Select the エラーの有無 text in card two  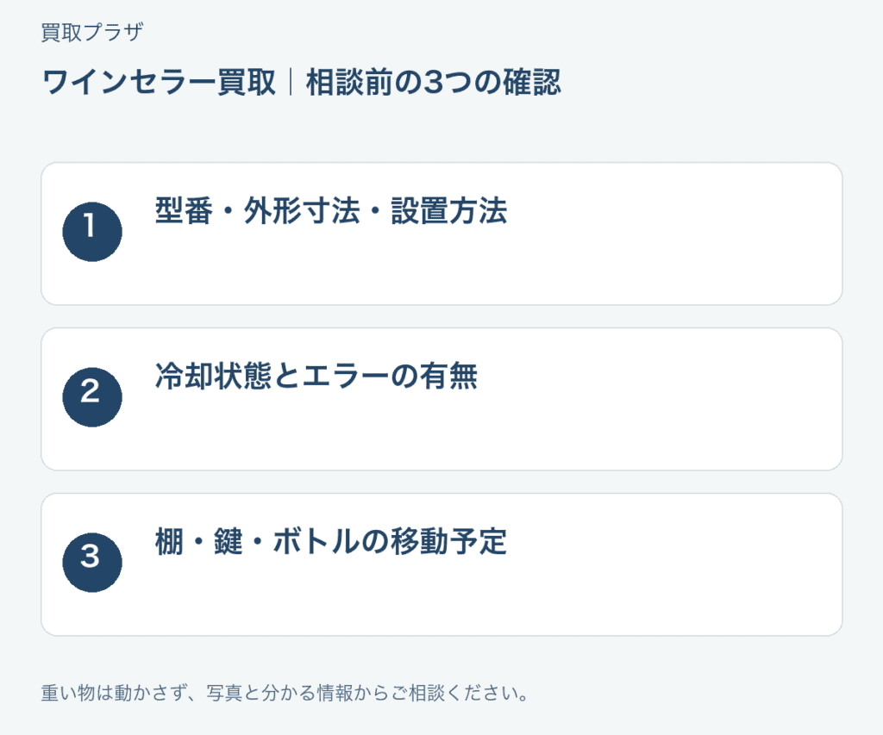pos(390,377)
